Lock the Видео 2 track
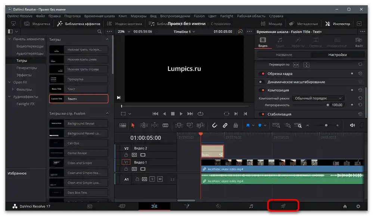The height and width of the screenshot is (216, 373). [126, 155]
